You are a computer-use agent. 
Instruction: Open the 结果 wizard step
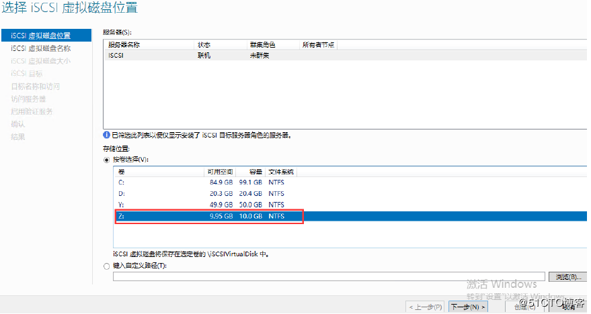click(x=17, y=136)
